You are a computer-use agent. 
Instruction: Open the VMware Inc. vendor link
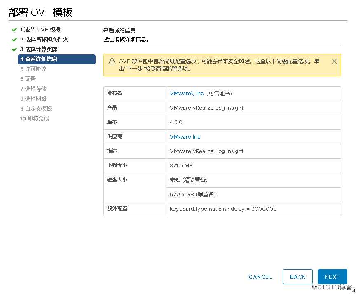point(185,137)
